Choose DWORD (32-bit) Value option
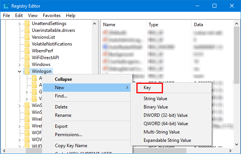 point(165,115)
